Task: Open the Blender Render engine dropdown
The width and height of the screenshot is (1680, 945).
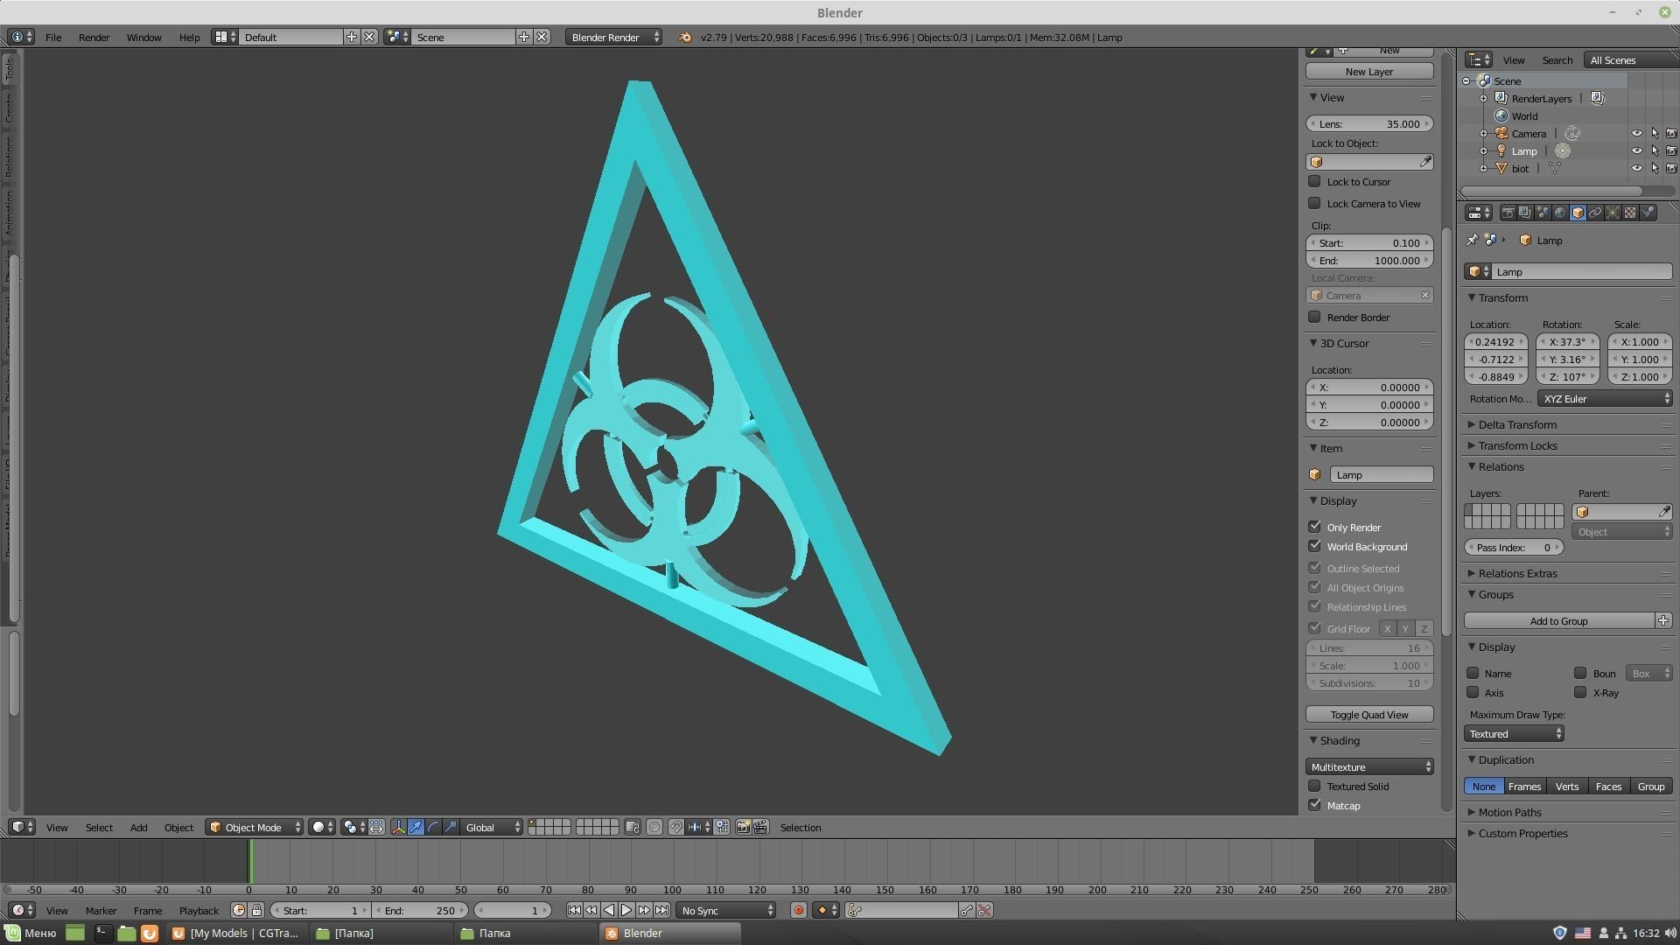Action: pyautogui.click(x=613, y=38)
